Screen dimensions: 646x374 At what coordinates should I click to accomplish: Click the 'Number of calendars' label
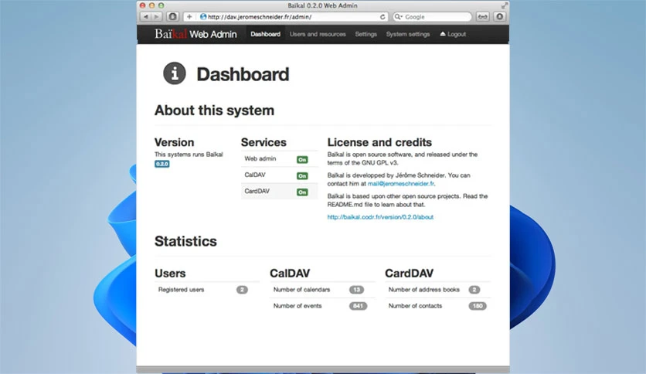[x=301, y=290]
